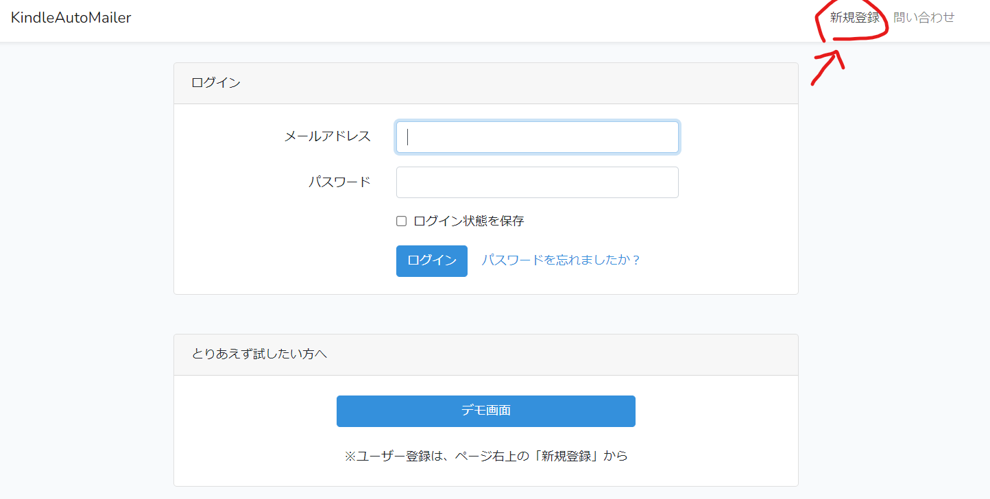The image size is (990, 499).
Task: Open the KindleAutoMailer home link
Action: point(71,18)
